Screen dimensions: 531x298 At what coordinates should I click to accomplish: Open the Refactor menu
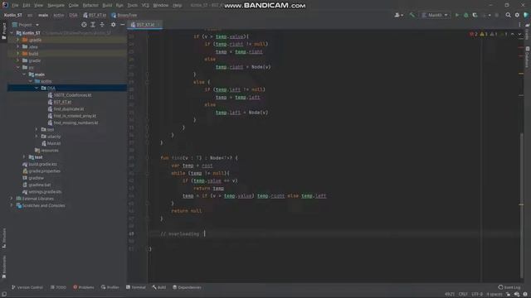(90, 6)
